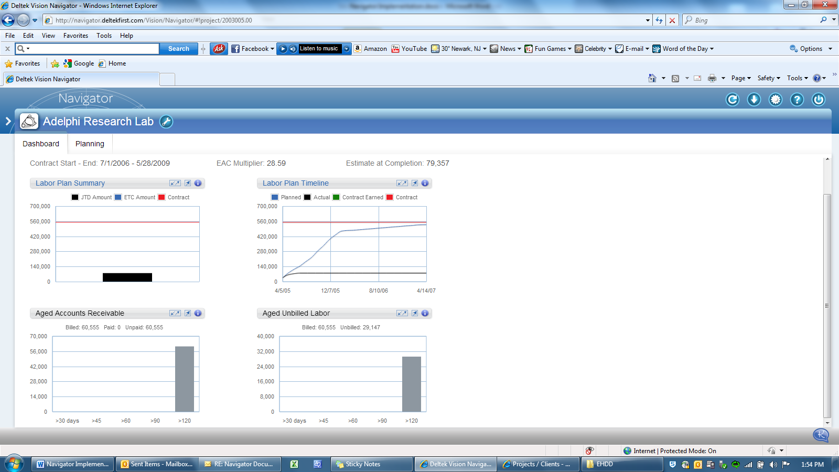This screenshot has height=472, width=839.
Task: Open the Navigator download function
Action: pos(754,99)
